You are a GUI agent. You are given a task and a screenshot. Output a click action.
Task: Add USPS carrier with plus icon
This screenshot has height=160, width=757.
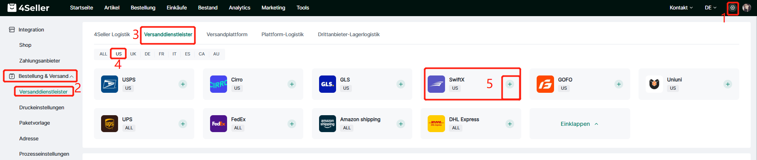183,84
